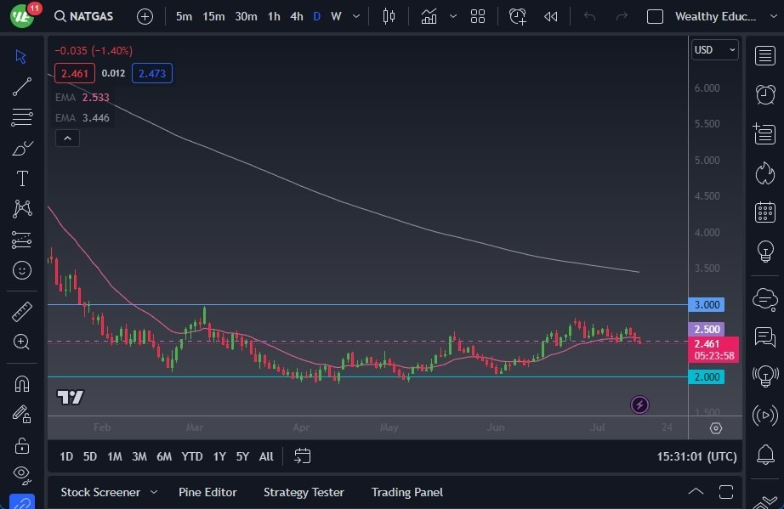Open the NATGAS symbol search
The image size is (784, 509).
[84, 16]
